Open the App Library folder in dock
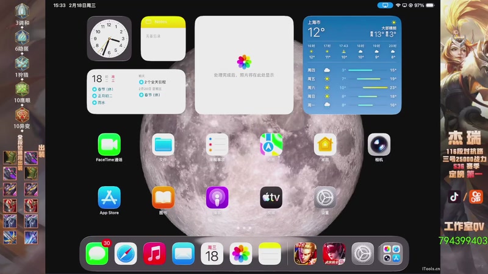Screen dimensions: 488x274 (391, 254)
